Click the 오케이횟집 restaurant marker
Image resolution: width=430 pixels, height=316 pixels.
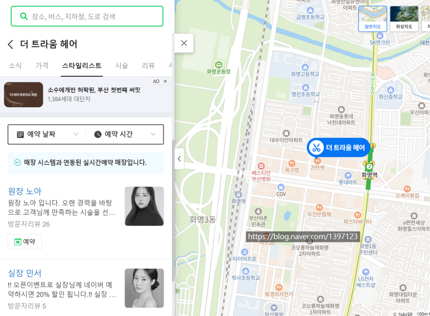[x=407, y=189]
